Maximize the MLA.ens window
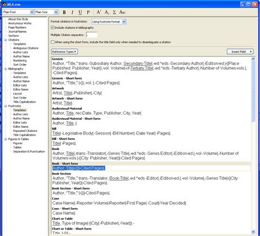Image resolution: width=260 pixels, height=236 pixels. tap(249, 4)
